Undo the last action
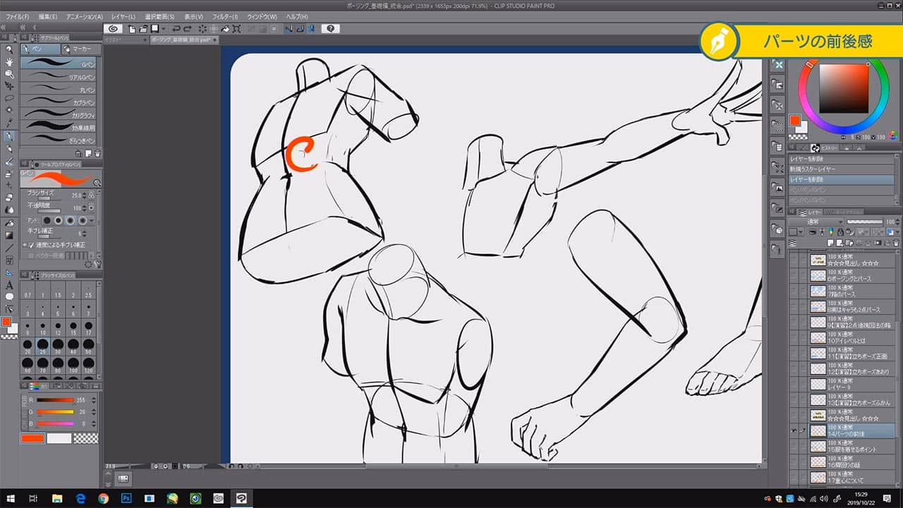Screen dimensions: 903x508 (176, 29)
